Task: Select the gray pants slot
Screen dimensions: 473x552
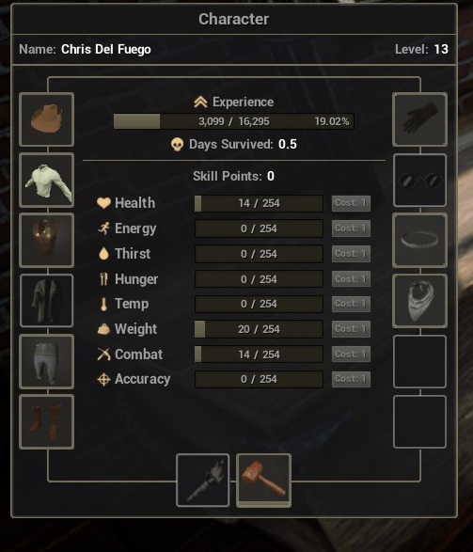Action: point(46,361)
